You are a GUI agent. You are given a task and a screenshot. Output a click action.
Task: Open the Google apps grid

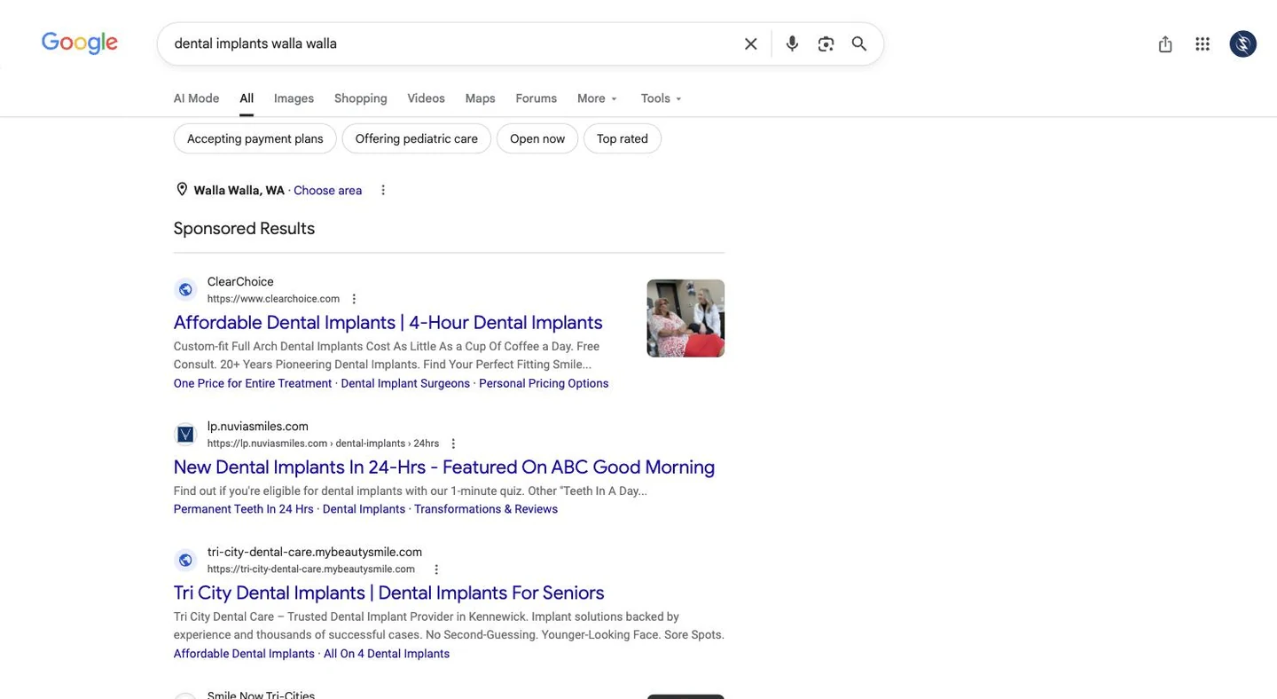pos(1203,43)
